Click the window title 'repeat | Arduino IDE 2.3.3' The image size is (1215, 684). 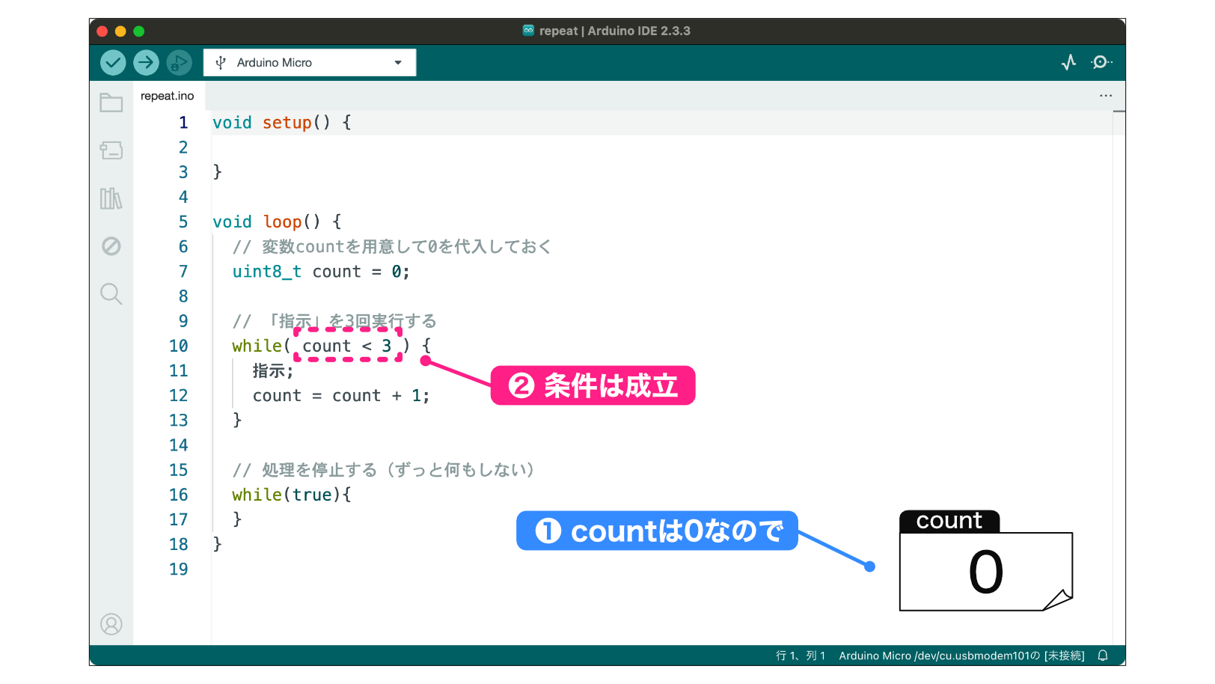pyautogui.click(x=615, y=31)
